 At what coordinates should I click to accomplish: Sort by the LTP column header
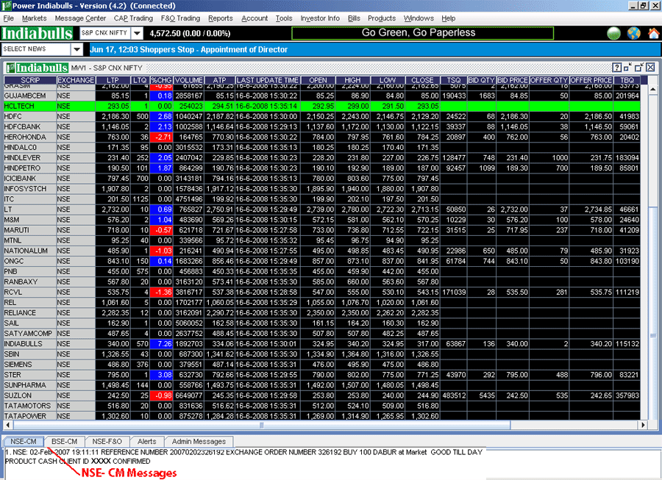coord(113,80)
